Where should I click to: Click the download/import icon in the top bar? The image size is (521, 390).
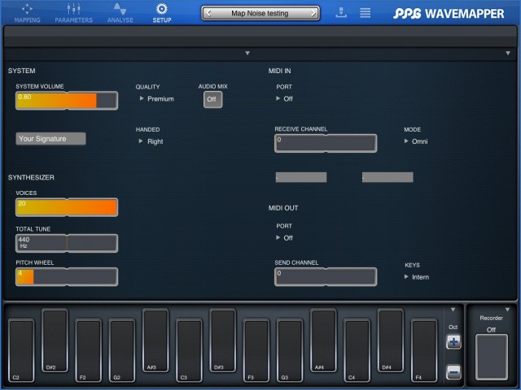[x=340, y=13]
